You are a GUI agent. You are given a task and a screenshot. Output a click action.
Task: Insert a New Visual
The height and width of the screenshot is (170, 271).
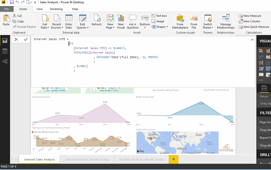[121, 22]
